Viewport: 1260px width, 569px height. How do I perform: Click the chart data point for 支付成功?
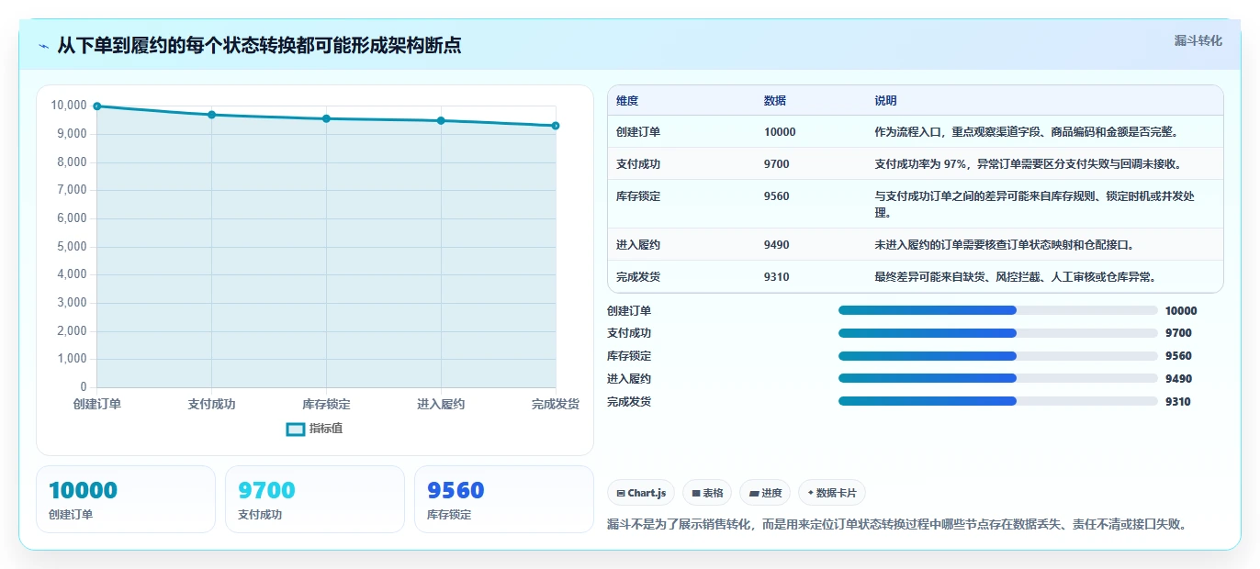(x=211, y=115)
